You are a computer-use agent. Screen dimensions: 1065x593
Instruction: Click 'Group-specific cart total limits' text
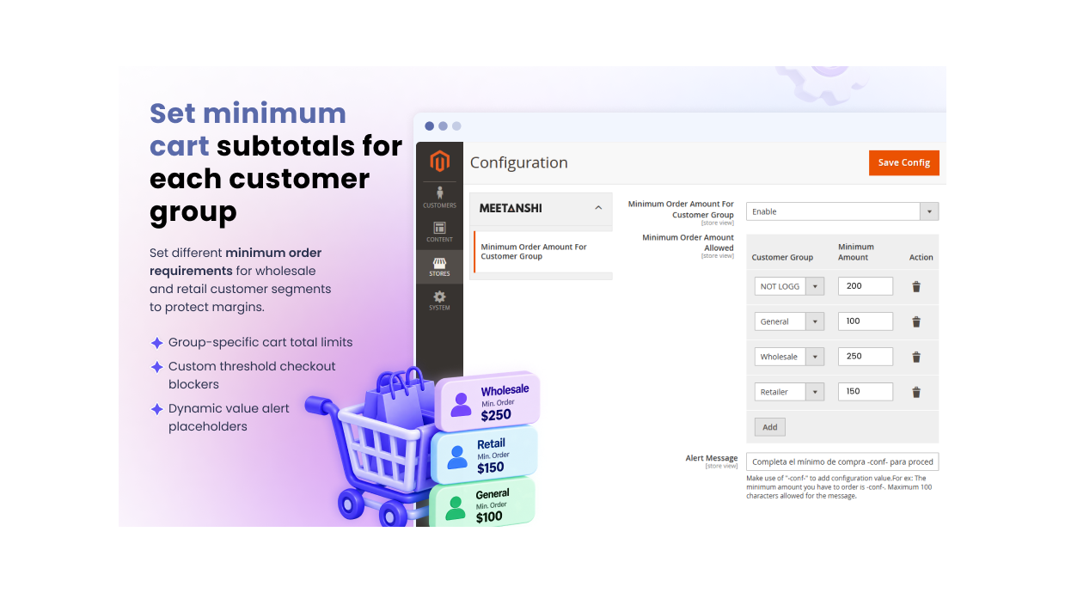tap(260, 342)
